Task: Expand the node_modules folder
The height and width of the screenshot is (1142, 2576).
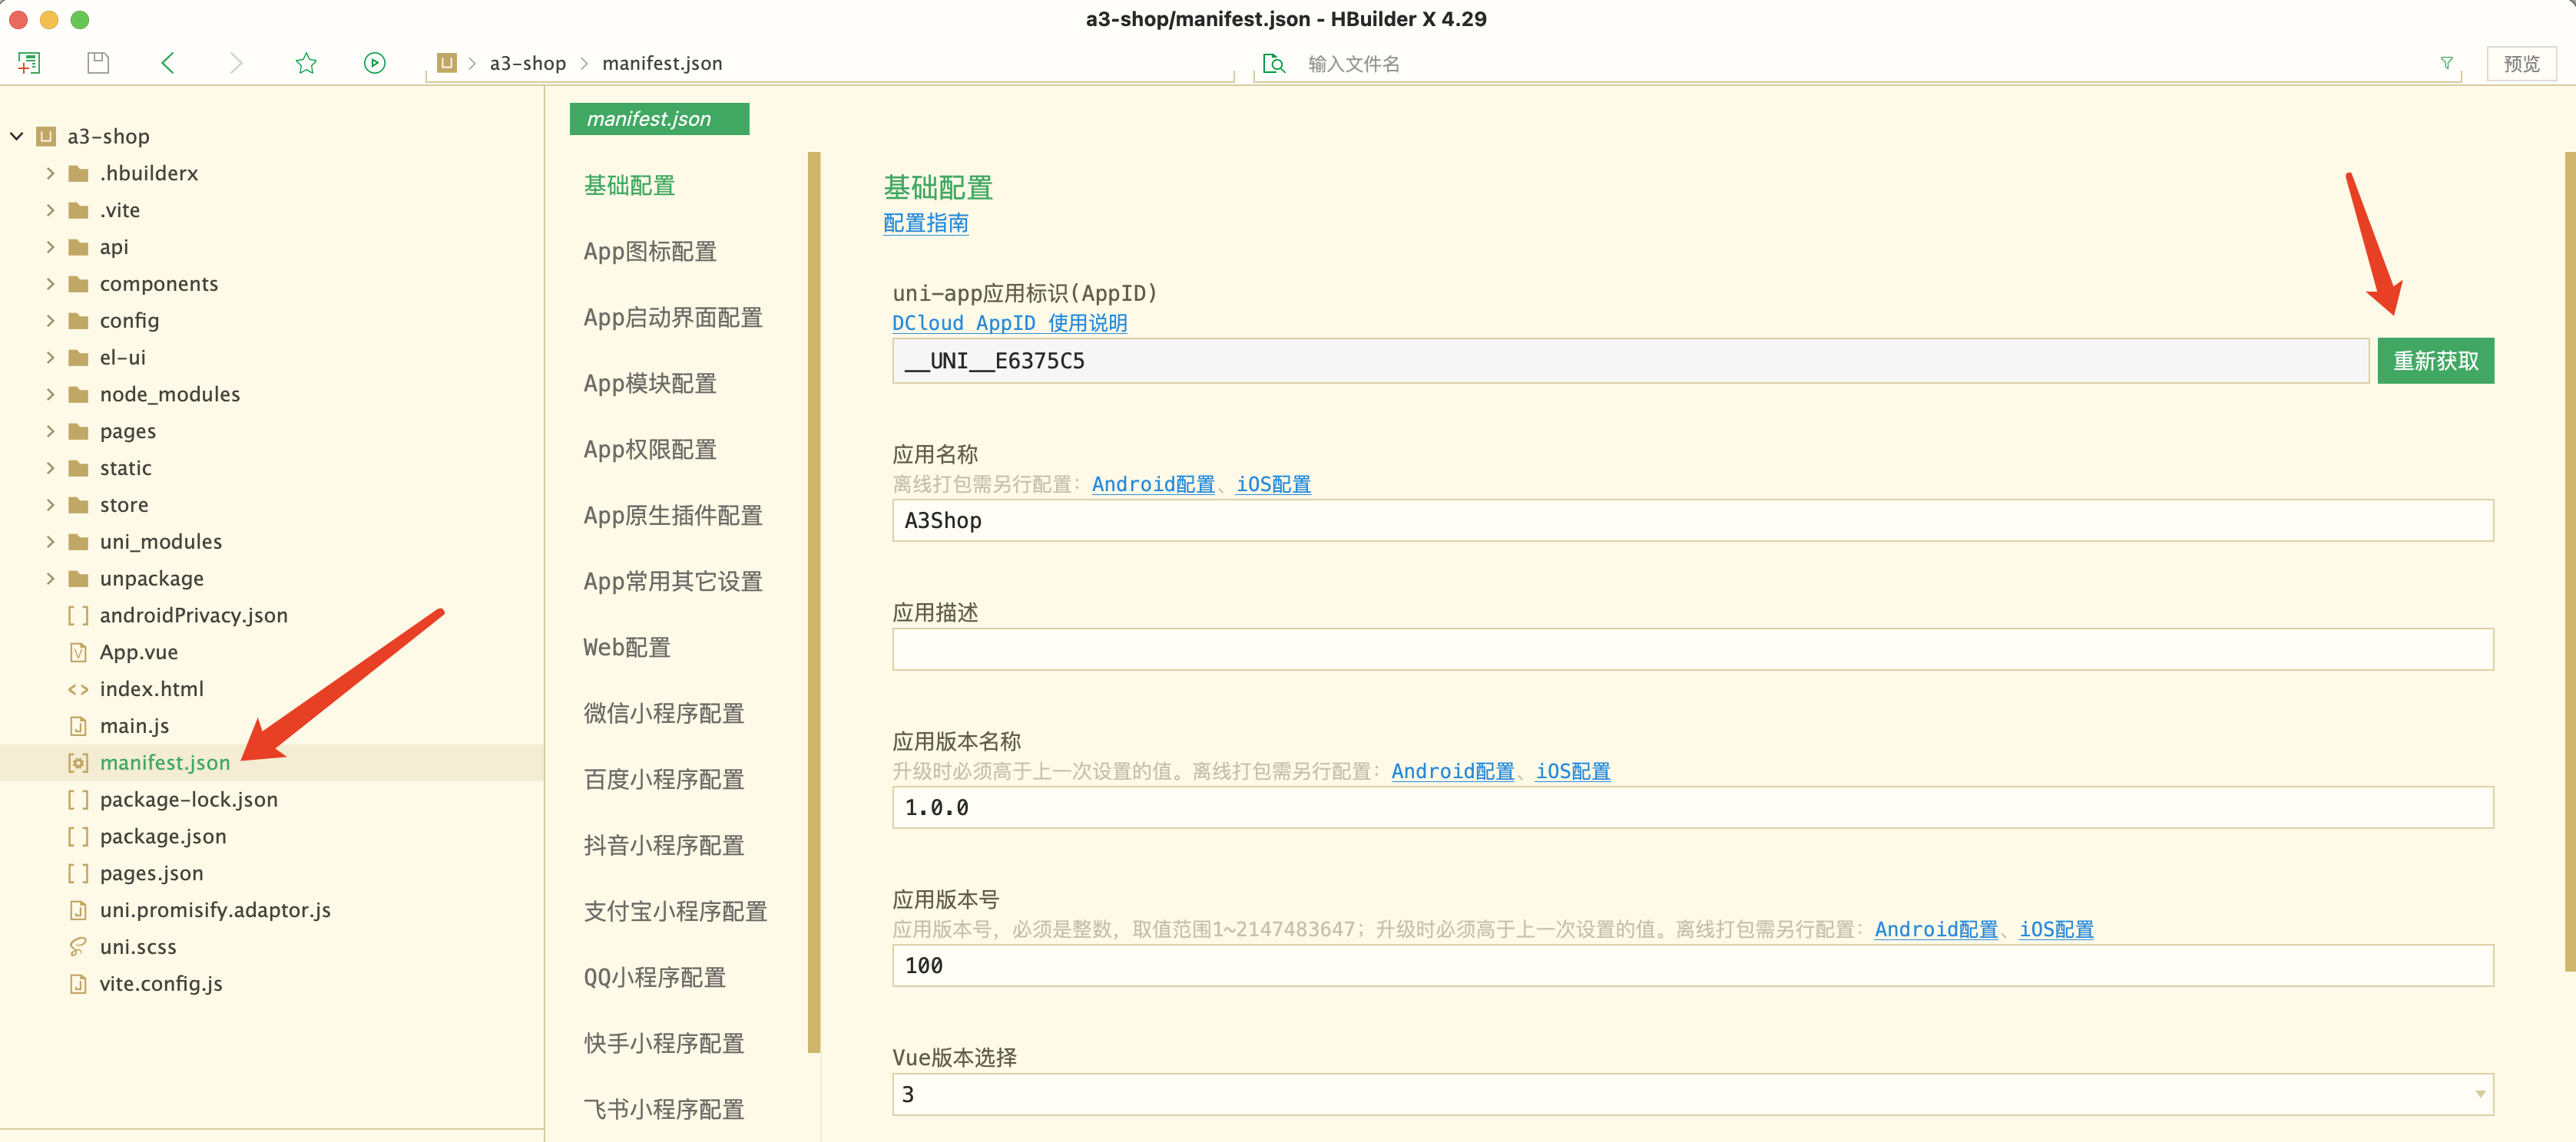Action: [50, 394]
